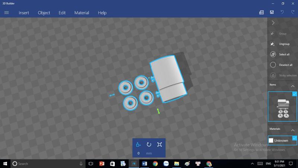Click the touch keyboard tray icon
Viewport: 298px width, 168px height.
click(x=260, y=164)
